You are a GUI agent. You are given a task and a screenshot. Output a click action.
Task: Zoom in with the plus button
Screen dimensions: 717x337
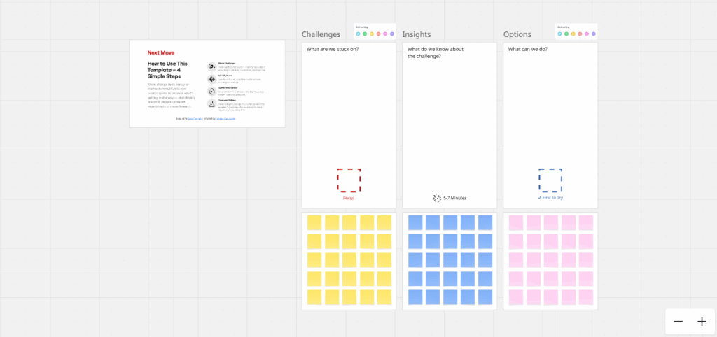[x=702, y=322]
